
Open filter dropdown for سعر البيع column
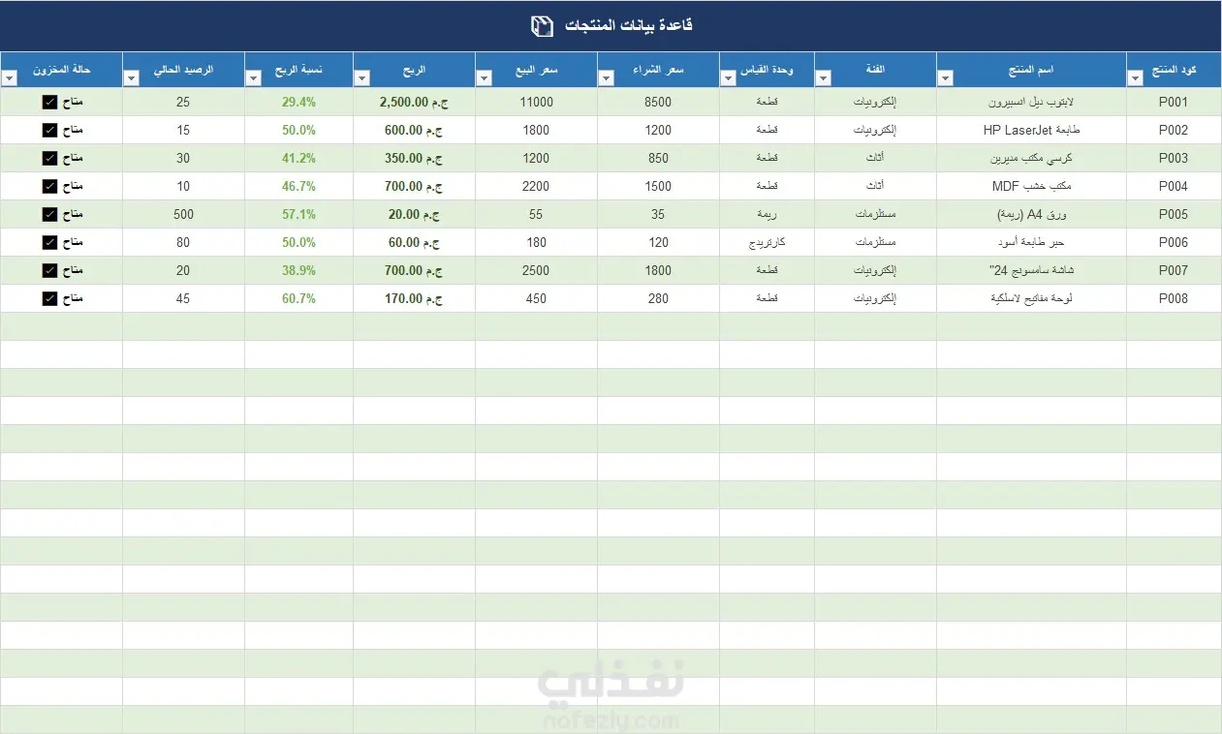485,77
